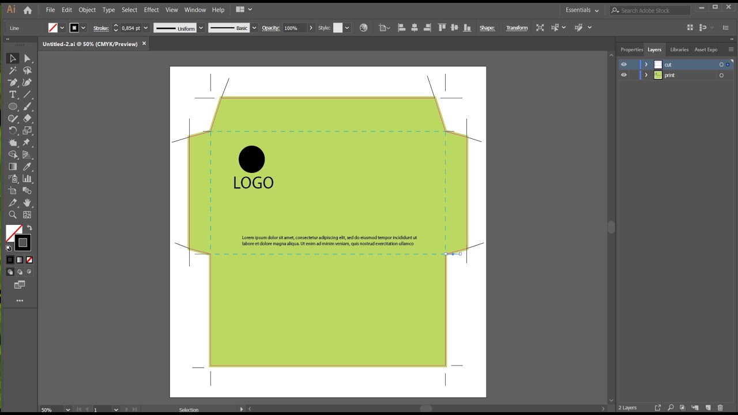Click Locate Object magnifier in Layers panel
This screenshot has width=738, height=415.
click(671, 408)
